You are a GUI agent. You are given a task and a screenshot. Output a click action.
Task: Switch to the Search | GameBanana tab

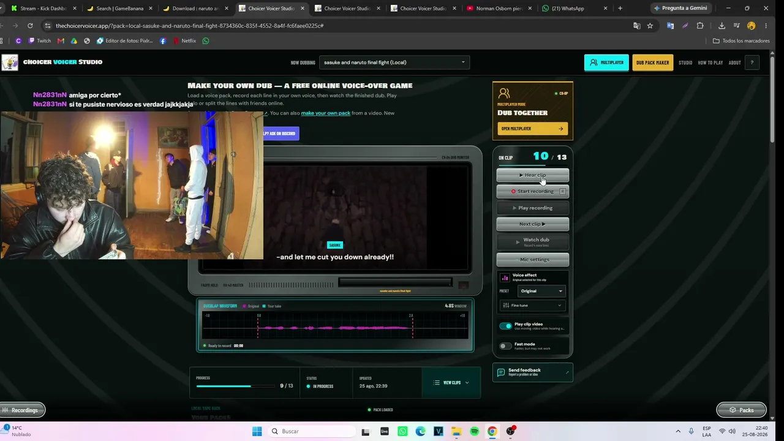coord(119,9)
